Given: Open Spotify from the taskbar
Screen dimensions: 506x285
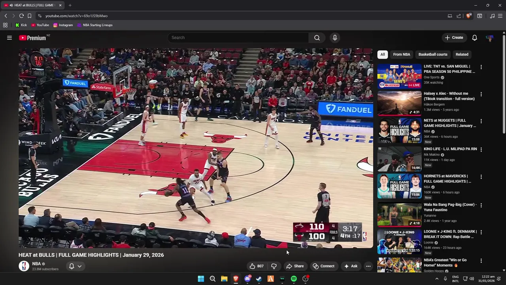Looking at the screenshot, I should pos(294,279).
